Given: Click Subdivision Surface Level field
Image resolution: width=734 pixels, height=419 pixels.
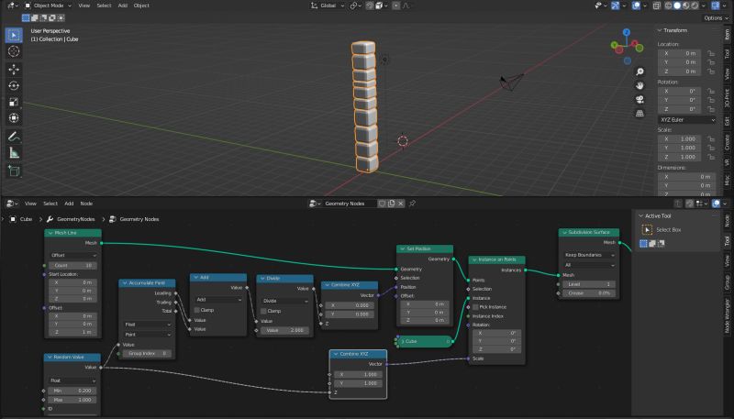Looking at the screenshot, I should [589, 284].
